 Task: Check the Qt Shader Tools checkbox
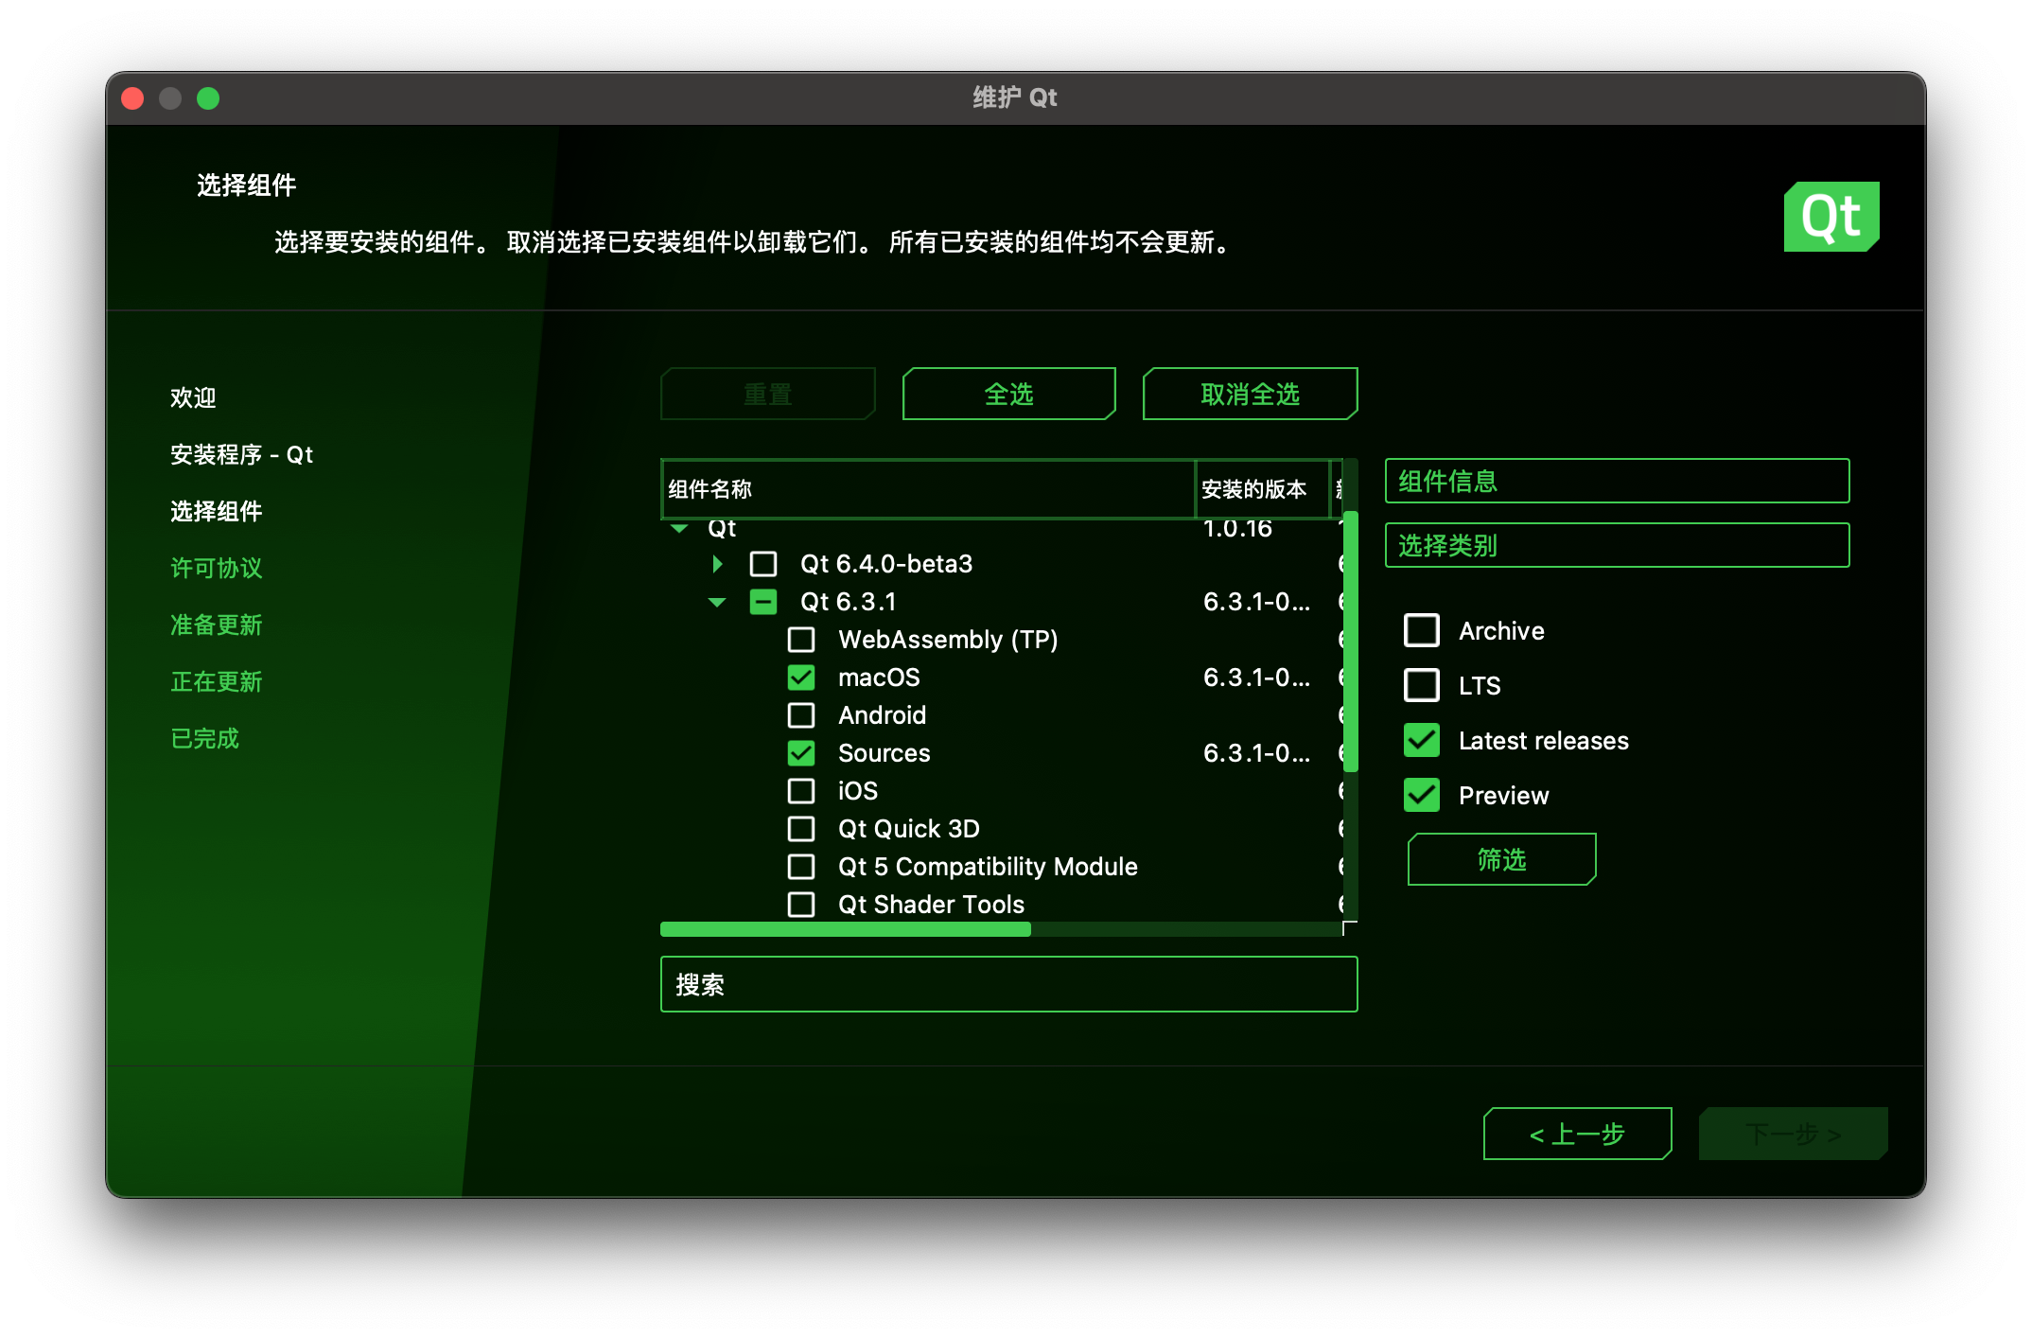tap(801, 905)
